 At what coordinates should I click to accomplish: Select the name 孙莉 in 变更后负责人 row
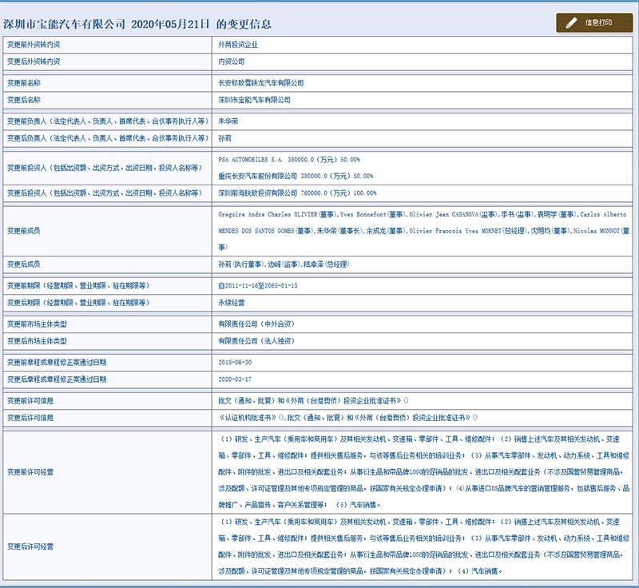pos(225,138)
